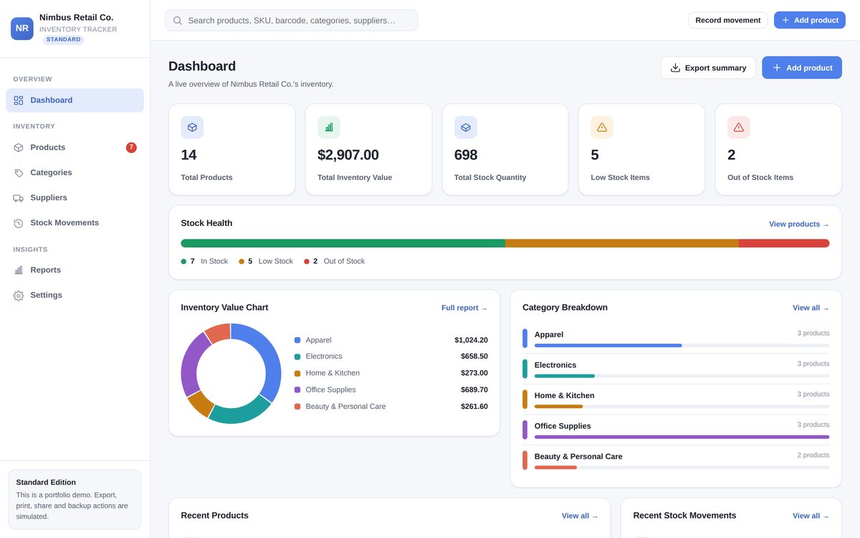Screen dimensions: 860x538
Task: Click the magnifier icon in search bar
Action: (178, 21)
